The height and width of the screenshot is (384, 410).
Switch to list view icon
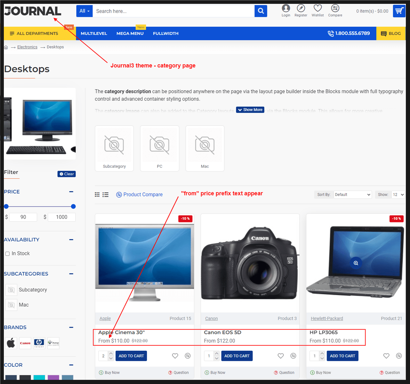[106, 195]
